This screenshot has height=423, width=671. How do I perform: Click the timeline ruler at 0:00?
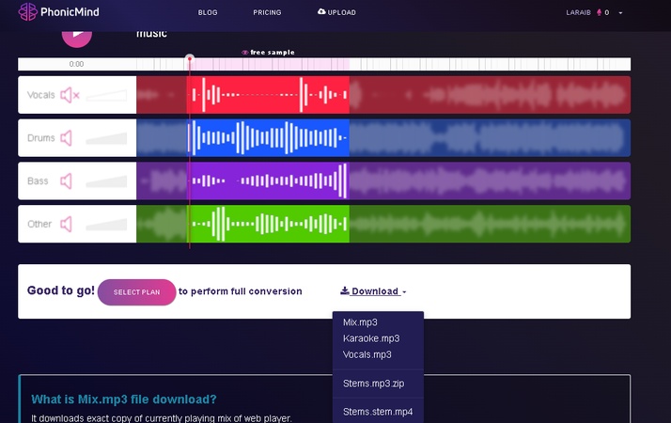[77, 64]
